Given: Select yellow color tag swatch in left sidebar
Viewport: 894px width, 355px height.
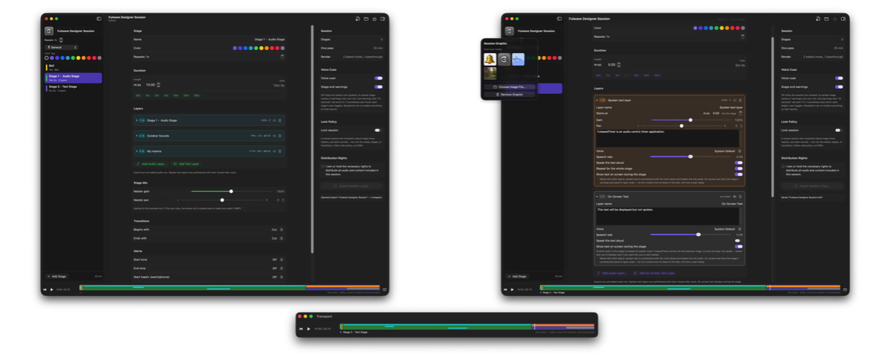Looking at the screenshot, I should click(78, 57).
